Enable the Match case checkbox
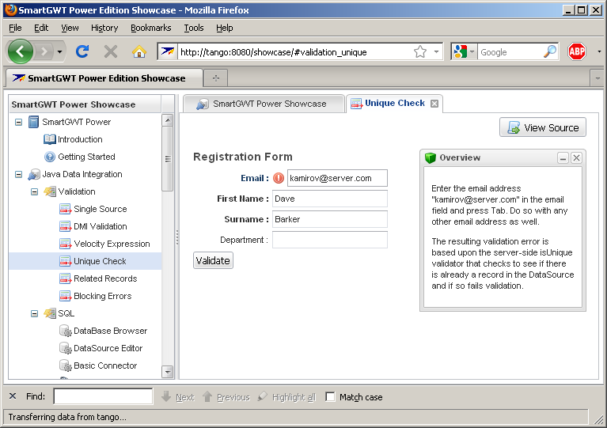607x428 pixels. tap(331, 397)
